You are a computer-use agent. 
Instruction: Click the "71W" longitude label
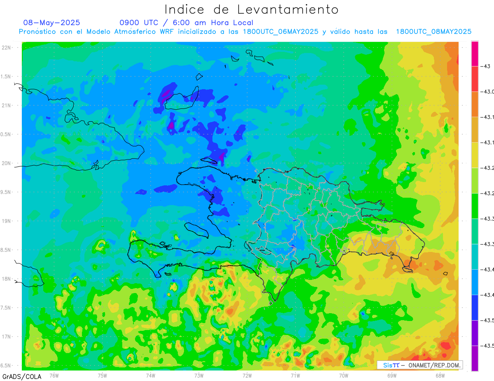[295, 375]
